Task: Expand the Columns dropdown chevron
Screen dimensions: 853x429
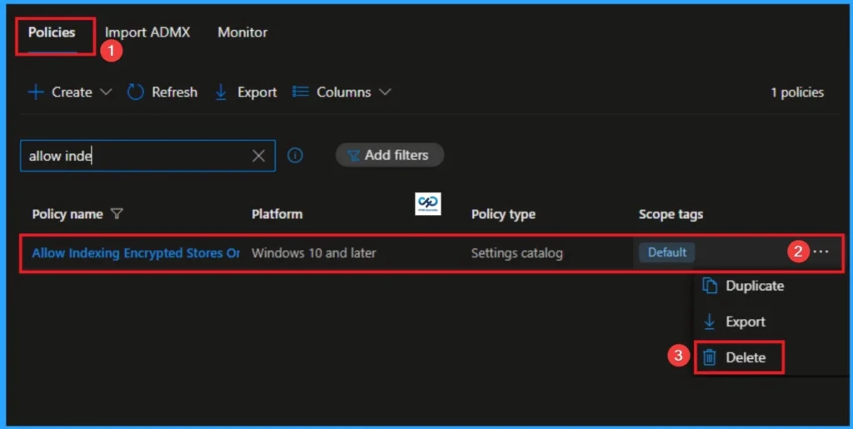Action: pos(385,92)
